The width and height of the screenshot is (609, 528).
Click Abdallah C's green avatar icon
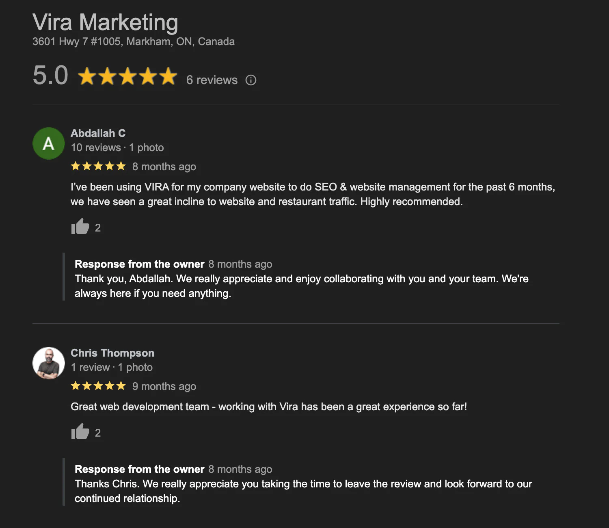[x=48, y=143]
